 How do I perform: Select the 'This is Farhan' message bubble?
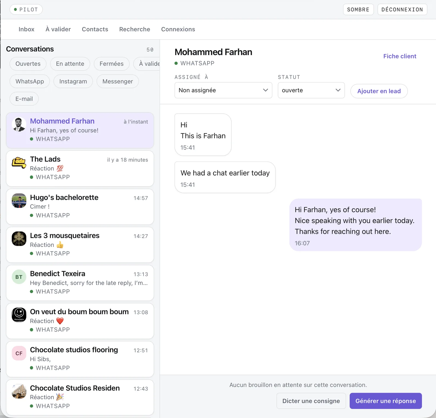click(203, 135)
